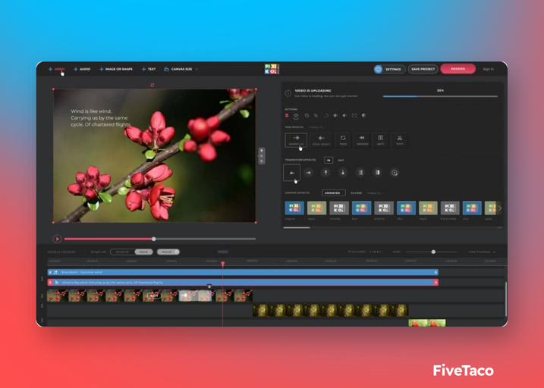
Task: Click the music note icon on audio track
Action: (55, 272)
